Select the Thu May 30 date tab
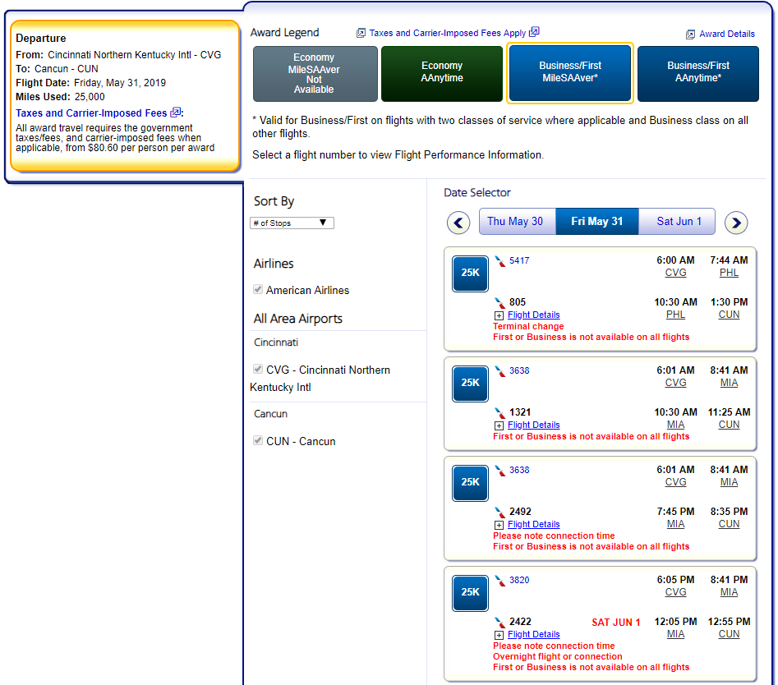Image resolution: width=778 pixels, height=685 pixels. 515,222
